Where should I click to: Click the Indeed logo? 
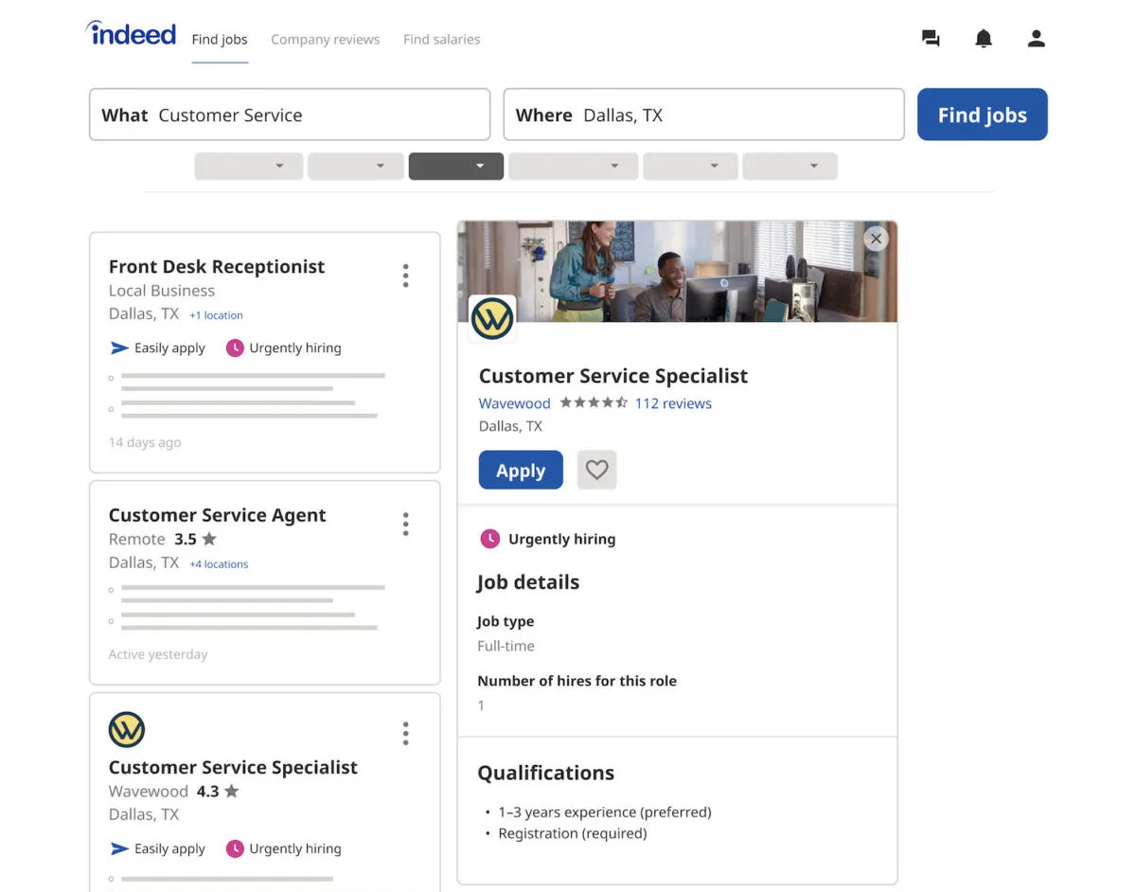[x=131, y=33]
